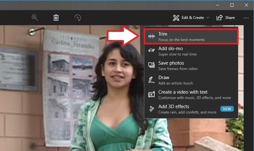This screenshot has height=151, width=254.
Task: Click the Share button
Action: point(226,18)
